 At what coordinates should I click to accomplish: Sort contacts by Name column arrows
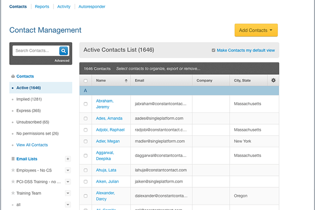[126, 81]
